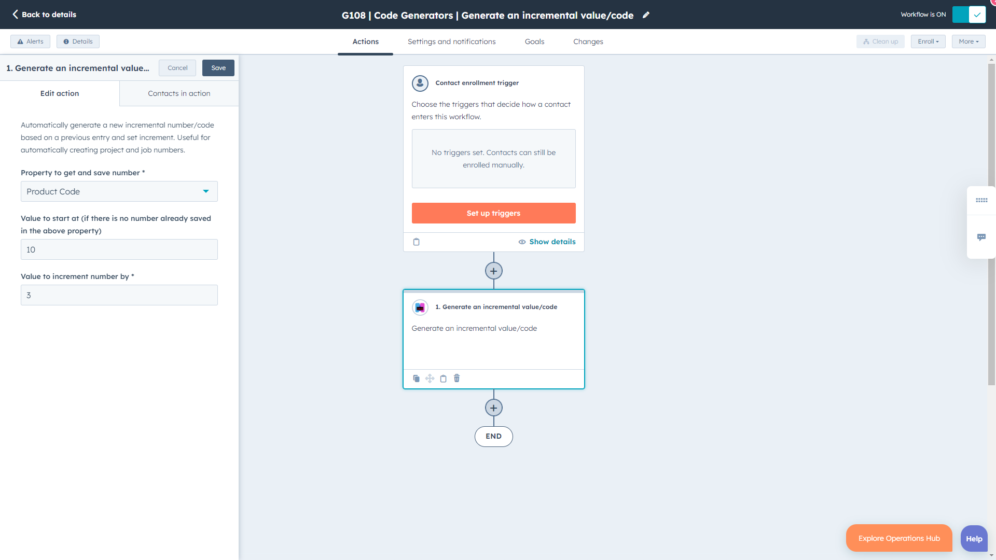Switch to the Contacts in action tab

click(x=178, y=93)
